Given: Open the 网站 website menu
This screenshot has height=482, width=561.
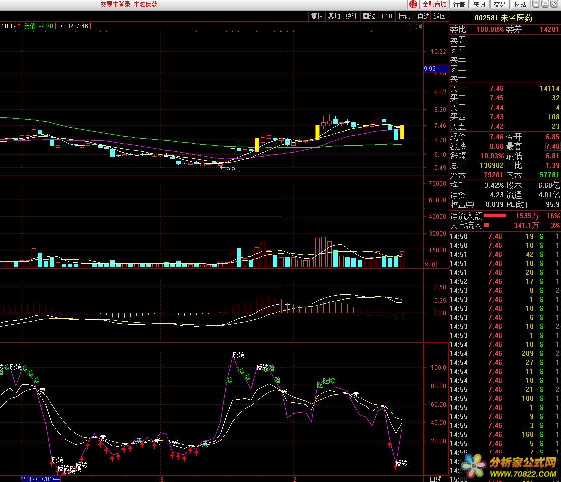Looking at the screenshot, I should 520,5.
